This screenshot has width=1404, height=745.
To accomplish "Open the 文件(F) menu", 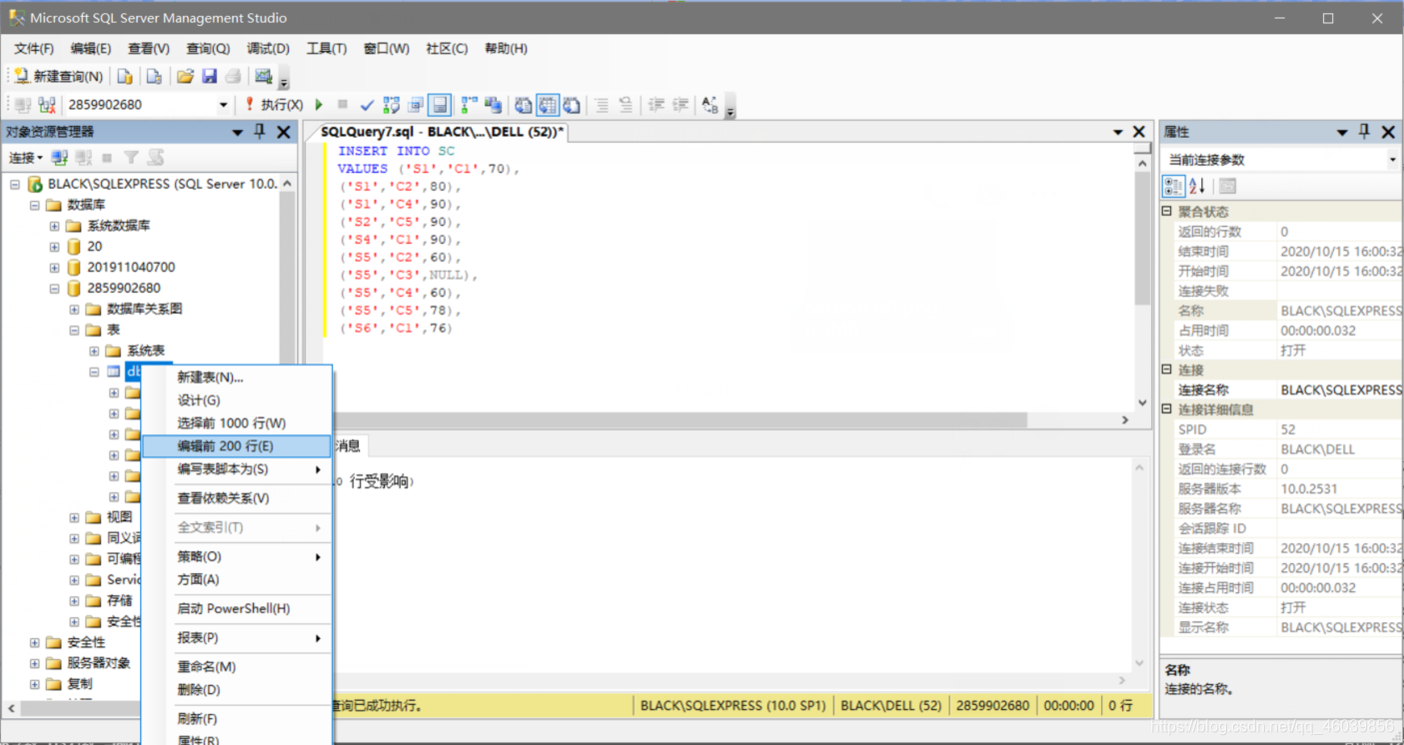I will coord(34,48).
